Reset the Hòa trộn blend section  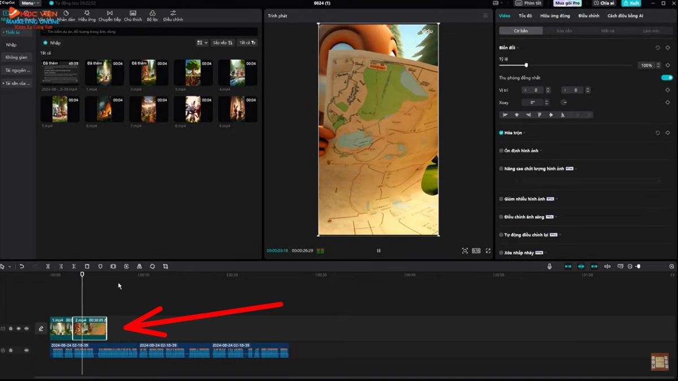click(x=658, y=133)
